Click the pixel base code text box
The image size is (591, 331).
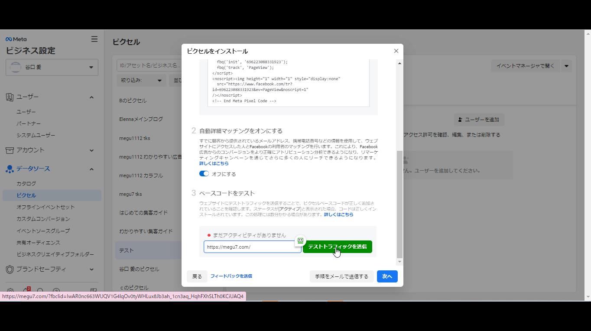tap(289, 82)
